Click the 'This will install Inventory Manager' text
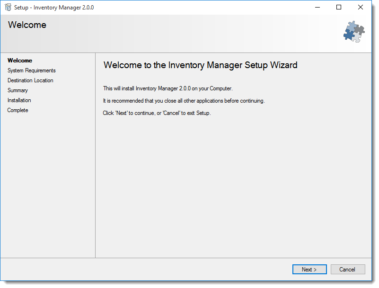The height and width of the screenshot is (288, 379). (168, 88)
